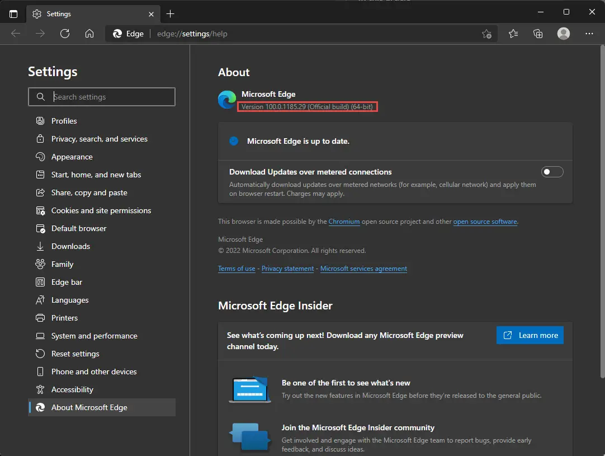Click the Edge icon in address bar
Viewport: 605px width, 456px height.
[117, 34]
